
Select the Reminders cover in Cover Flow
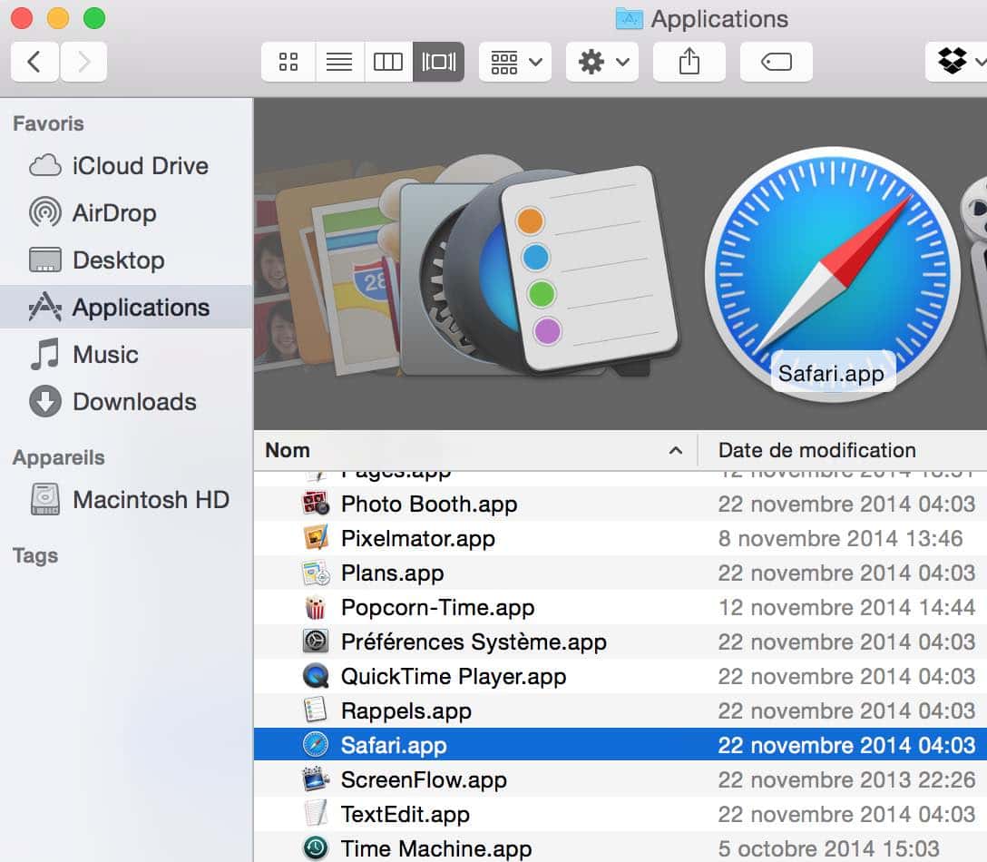[589, 270]
